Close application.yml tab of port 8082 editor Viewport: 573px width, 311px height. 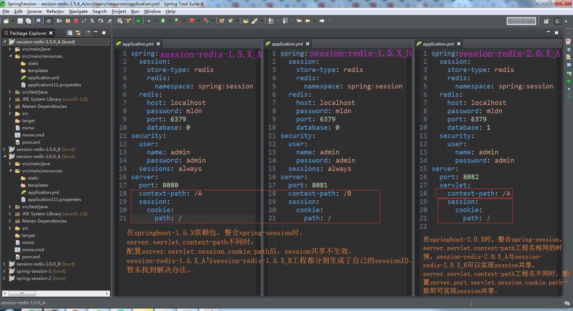[x=459, y=44]
